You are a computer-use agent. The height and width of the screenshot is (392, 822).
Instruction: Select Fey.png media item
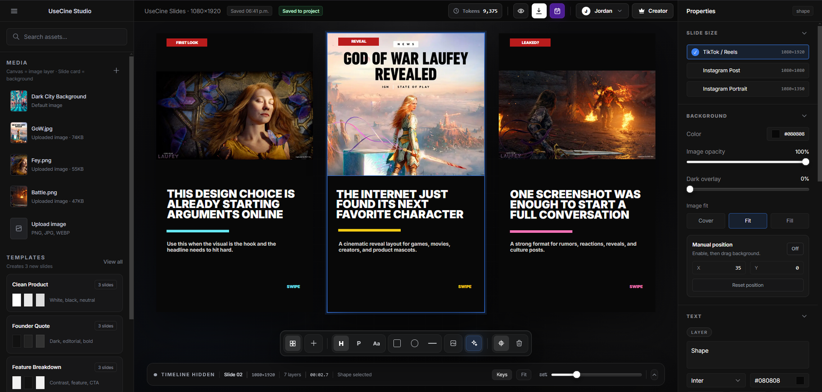(64, 164)
